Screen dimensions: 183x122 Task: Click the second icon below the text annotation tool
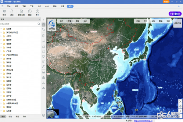click(x=44, y=77)
